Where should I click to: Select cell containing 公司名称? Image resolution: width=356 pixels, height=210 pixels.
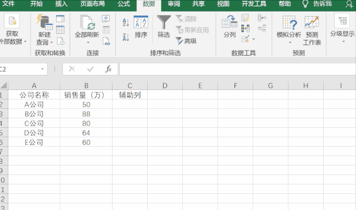(x=34, y=95)
